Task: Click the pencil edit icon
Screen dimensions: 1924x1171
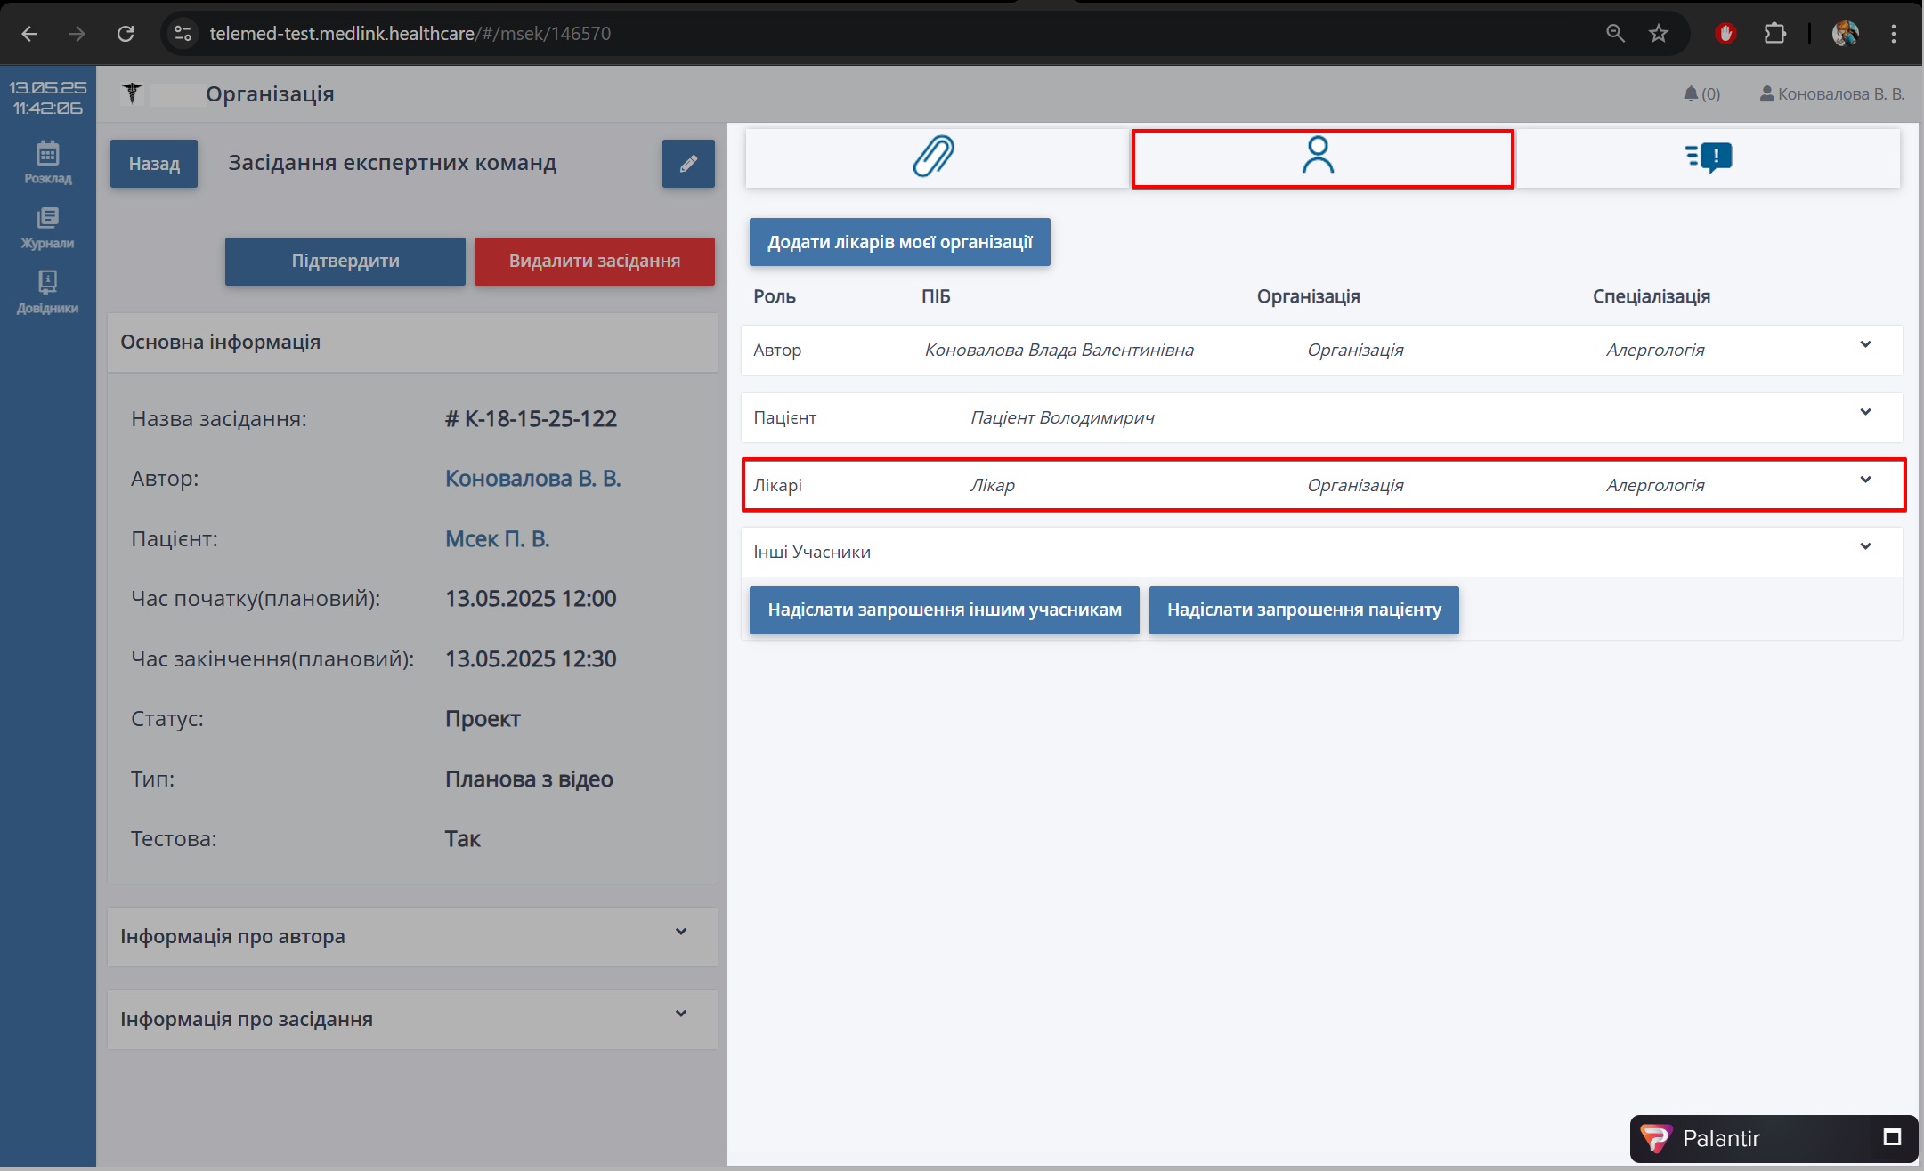Action: point(687,164)
